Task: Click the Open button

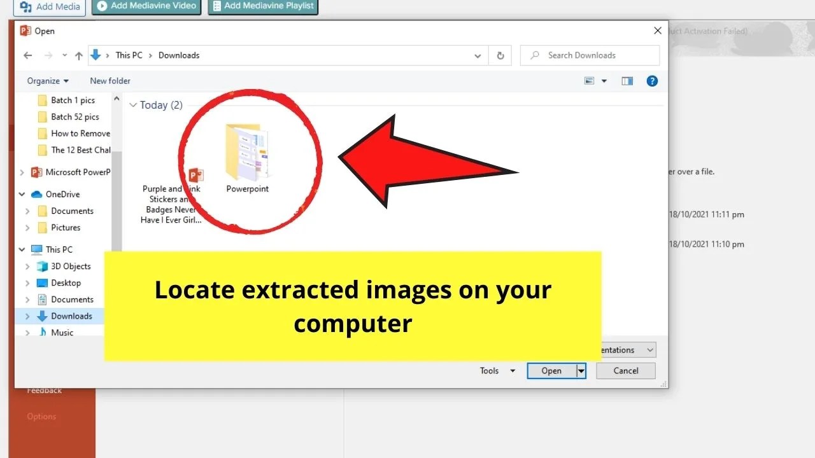Action: pos(551,370)
